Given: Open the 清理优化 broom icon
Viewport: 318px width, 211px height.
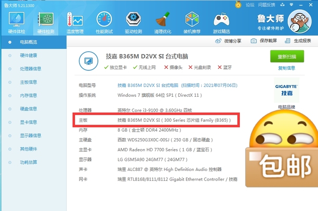Looking at the screenshot, I should coord(162,23).
